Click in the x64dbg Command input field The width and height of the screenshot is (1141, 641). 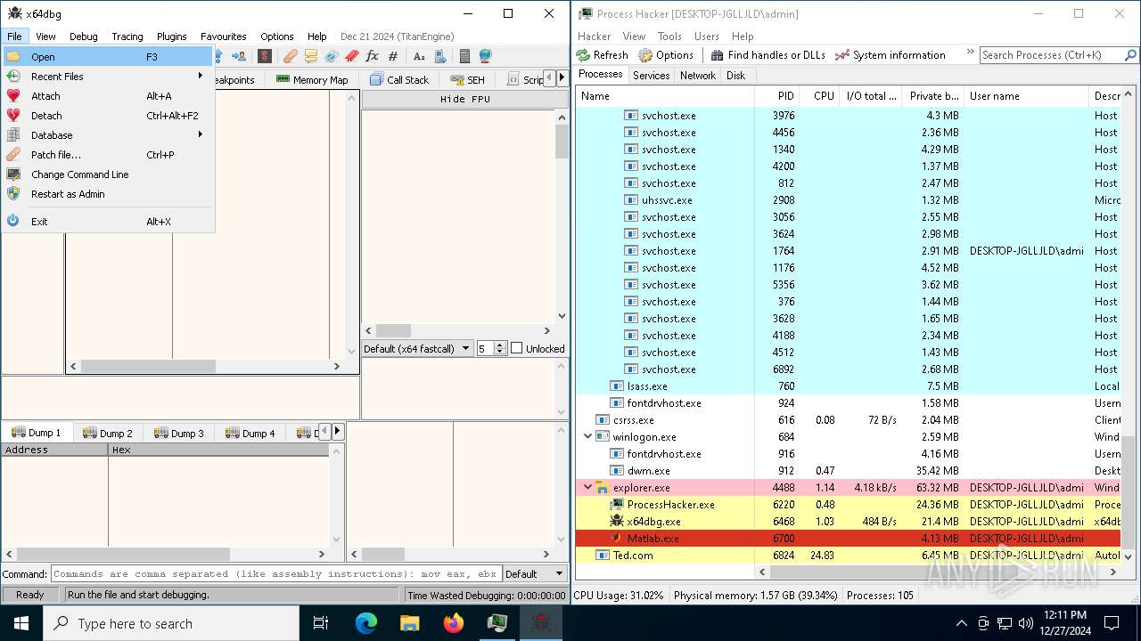(x=275, y=574)
